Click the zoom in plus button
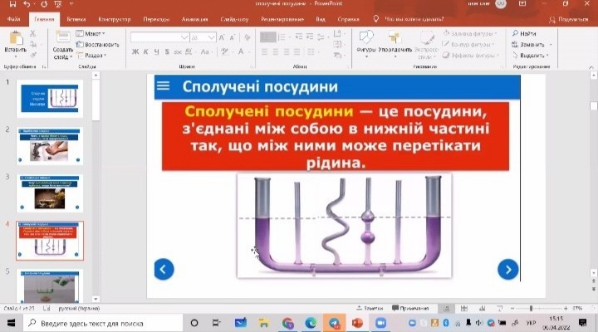598x332 pixels. tap(566, 308)
